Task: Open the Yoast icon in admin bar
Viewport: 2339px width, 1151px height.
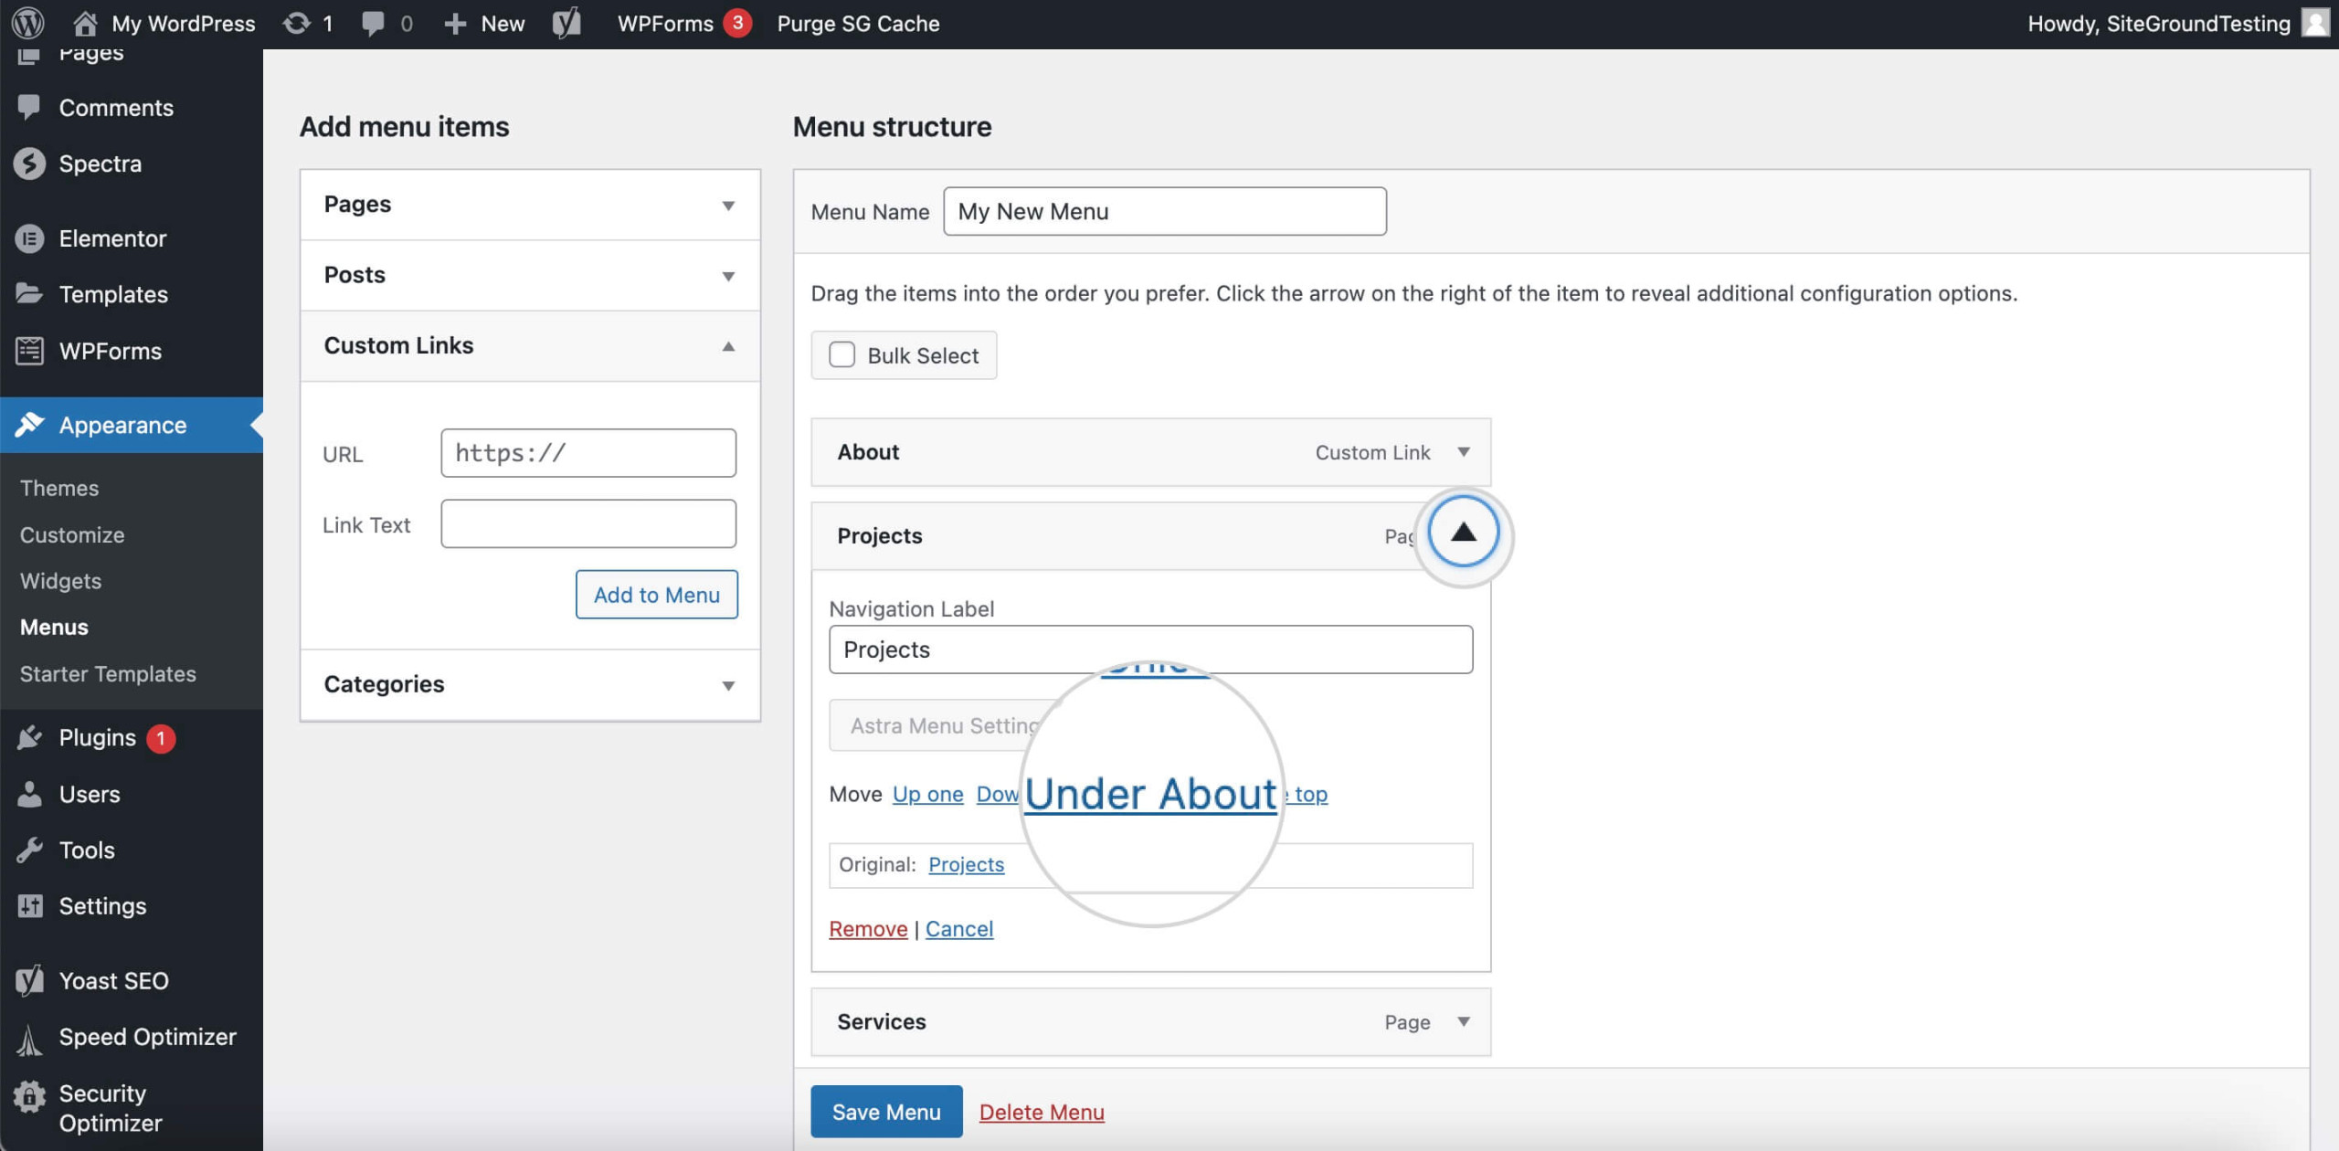Action: pyautogui.click(x=566, y=23)
